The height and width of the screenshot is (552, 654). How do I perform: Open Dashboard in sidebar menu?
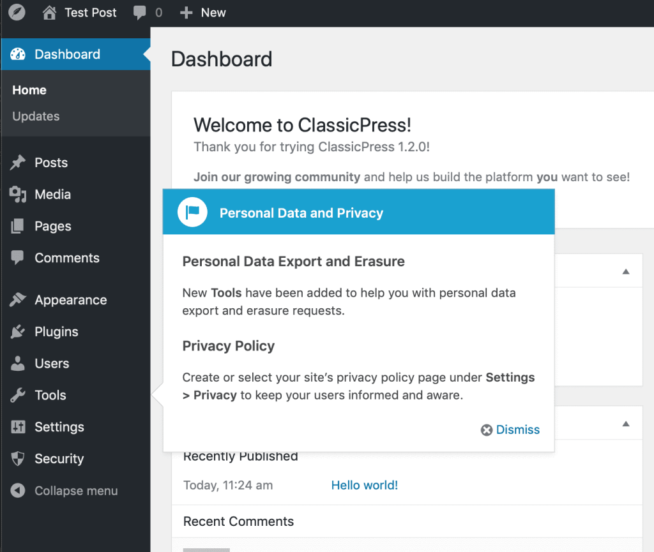[x=75, y=54]
